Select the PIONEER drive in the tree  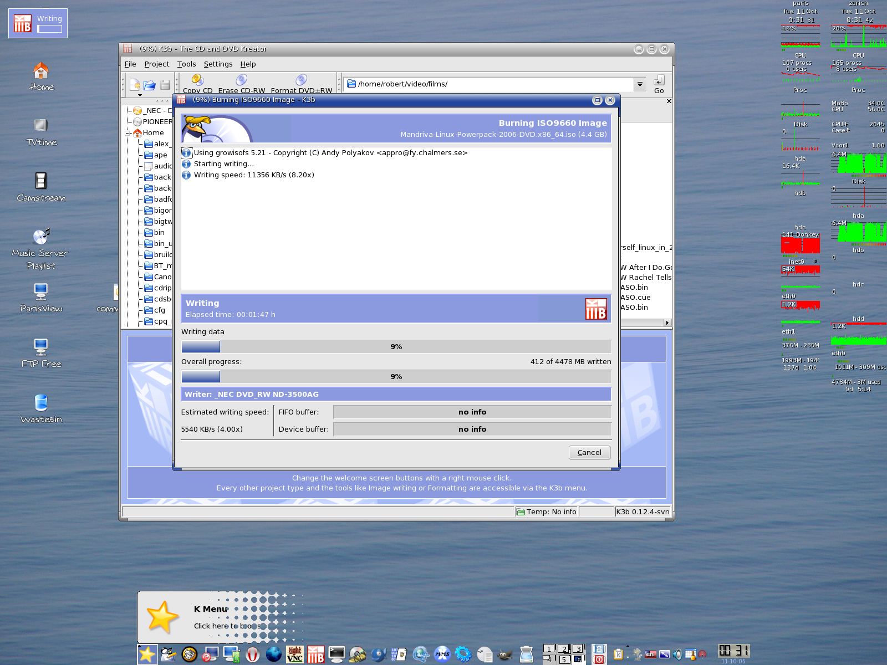(152, 122)
